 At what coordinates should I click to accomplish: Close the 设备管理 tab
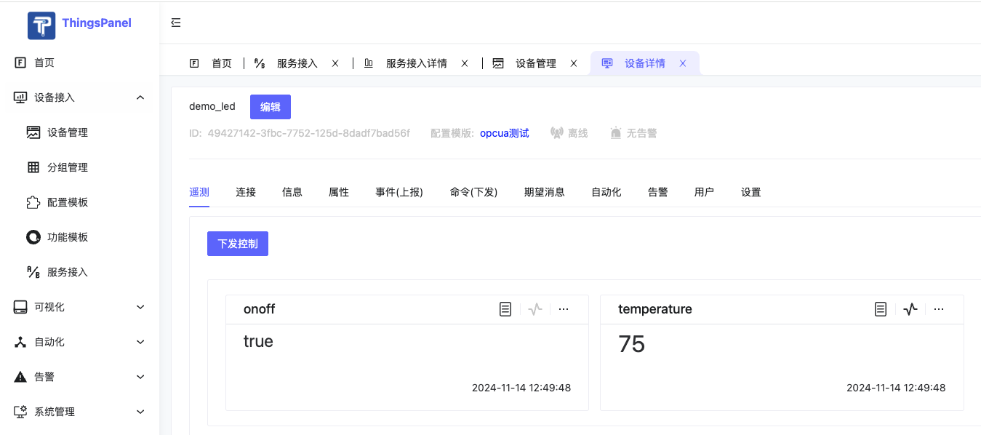[x=574, y=63]
